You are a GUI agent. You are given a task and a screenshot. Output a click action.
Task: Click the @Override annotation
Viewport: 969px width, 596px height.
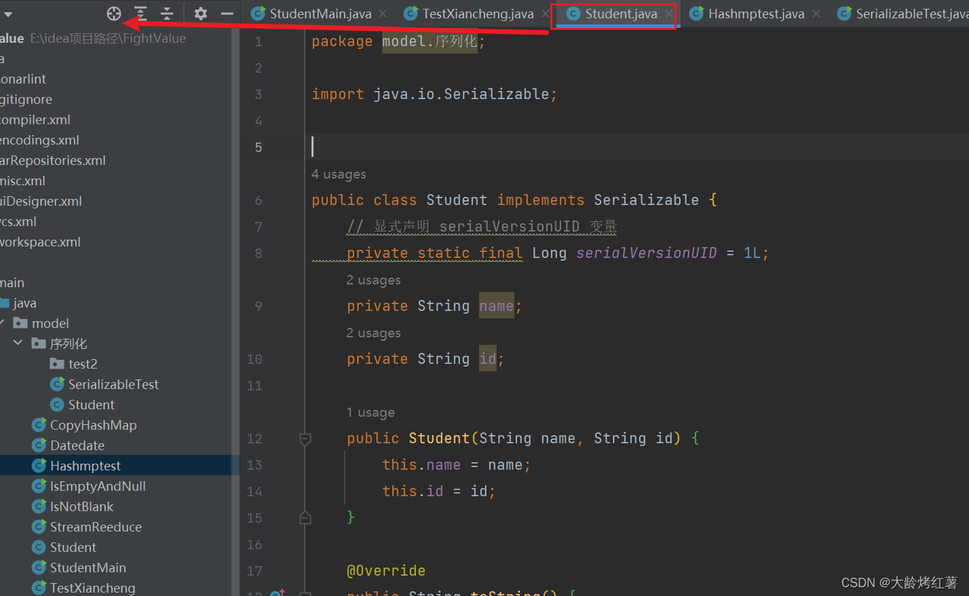pos(386,571)
